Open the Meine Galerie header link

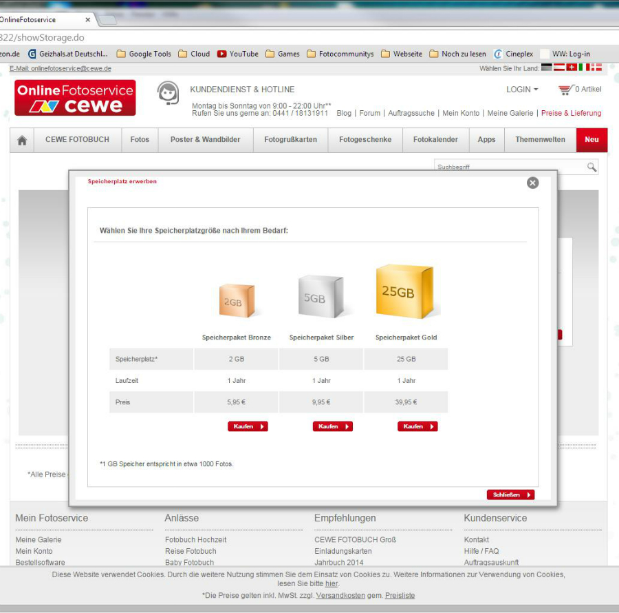510,114
